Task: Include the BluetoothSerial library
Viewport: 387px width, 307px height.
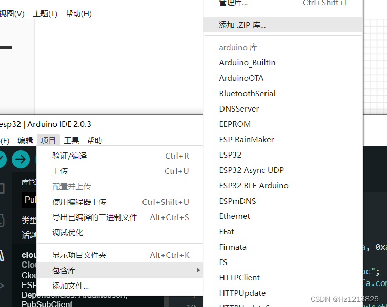Action: click(x=283, y=94)
